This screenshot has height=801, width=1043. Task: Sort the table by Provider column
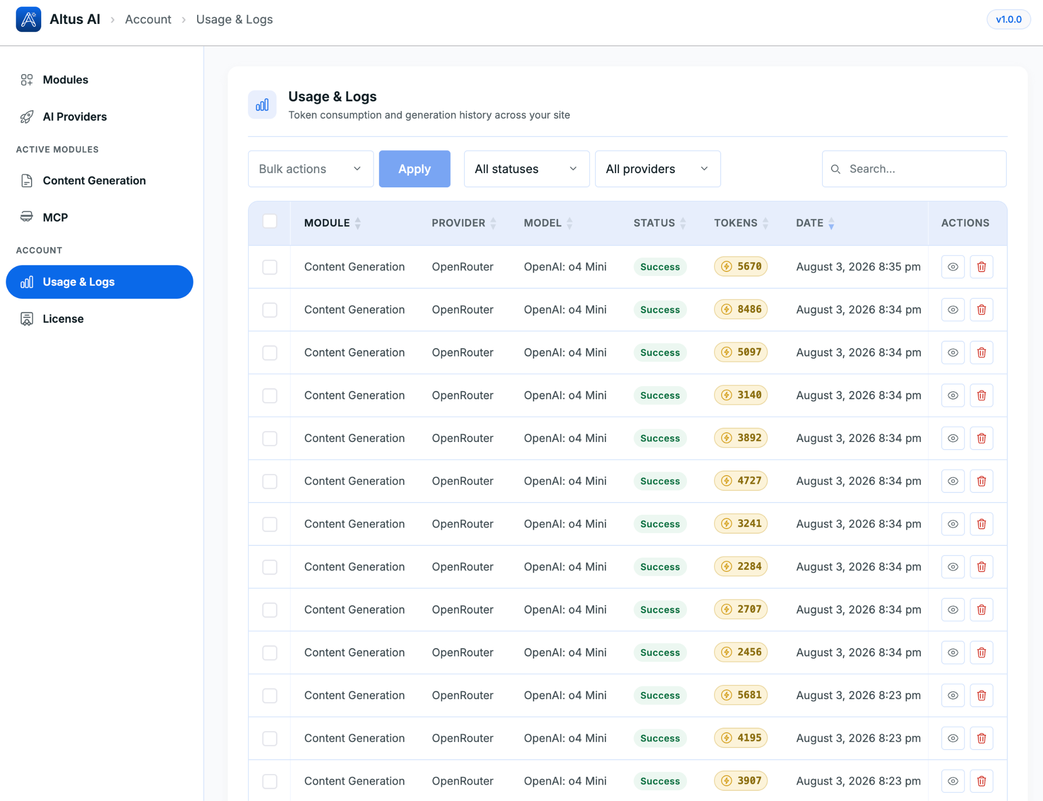[x=464, y=223]
